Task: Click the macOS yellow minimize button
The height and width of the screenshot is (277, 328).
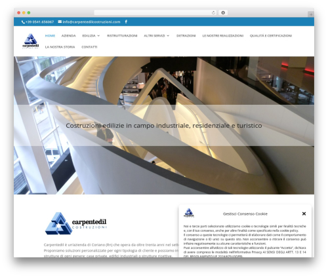Action: [24, 12]
